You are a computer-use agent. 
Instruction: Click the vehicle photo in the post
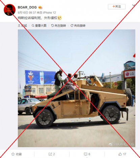coord(77,88)
